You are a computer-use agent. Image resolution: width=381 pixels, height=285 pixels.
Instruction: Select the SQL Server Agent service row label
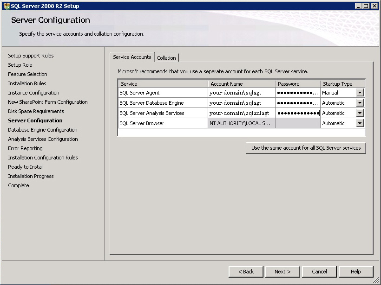point(139,93)
